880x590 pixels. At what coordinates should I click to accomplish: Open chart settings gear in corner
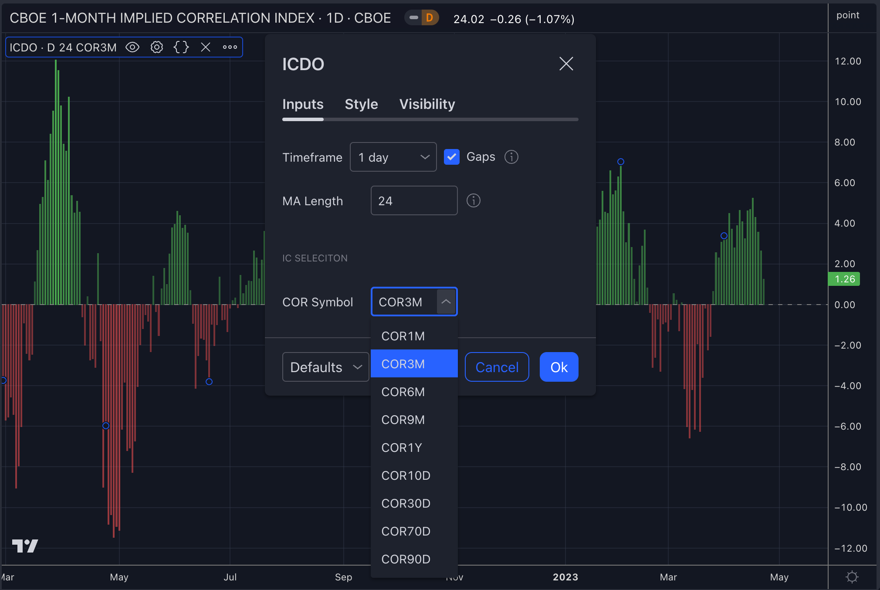coord(852,577)
